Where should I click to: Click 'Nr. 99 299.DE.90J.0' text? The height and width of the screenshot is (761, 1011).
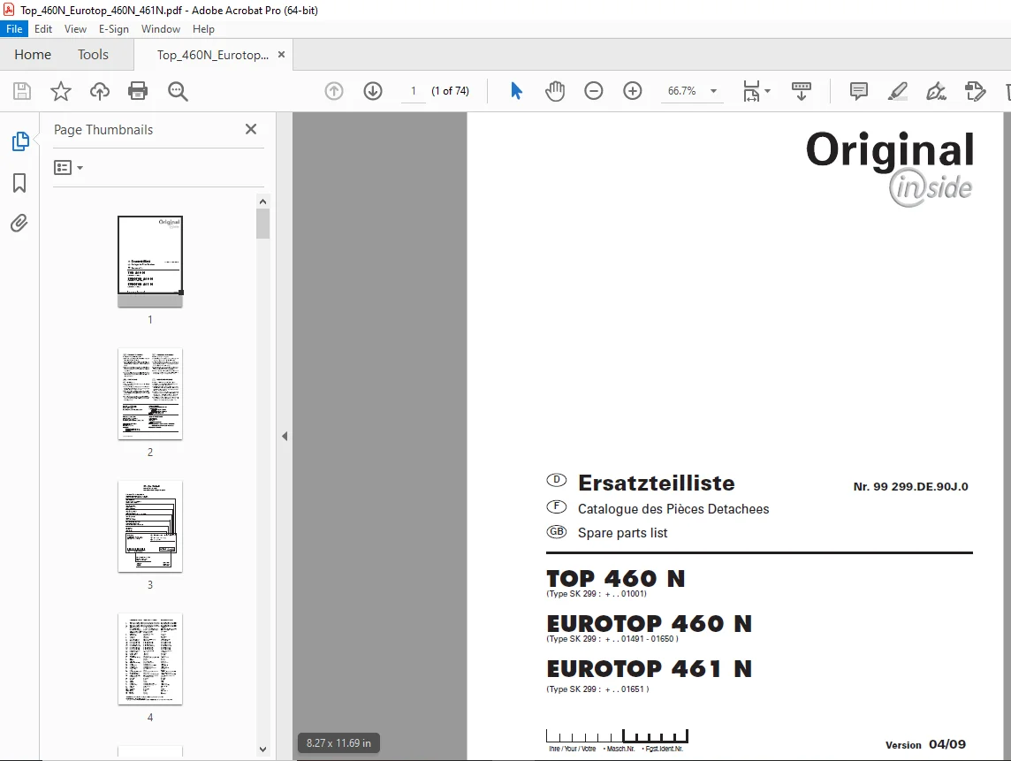pos(910,487)
